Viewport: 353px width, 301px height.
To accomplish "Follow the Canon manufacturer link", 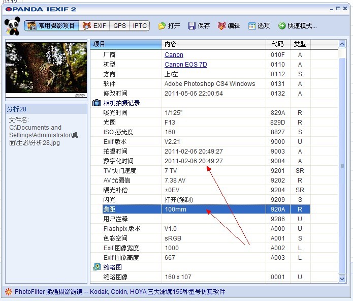I will tap(174, 55).
